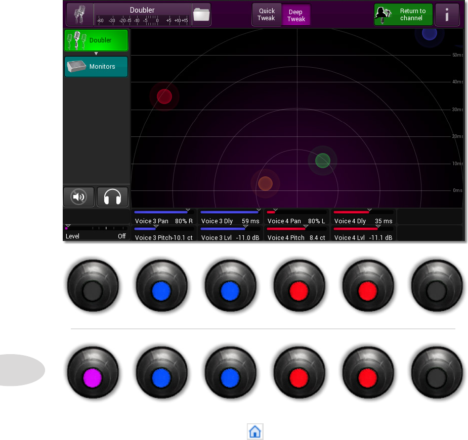Select the red voice dot on radar
This screenshot has height=440, width=468.
coord(164,96)
